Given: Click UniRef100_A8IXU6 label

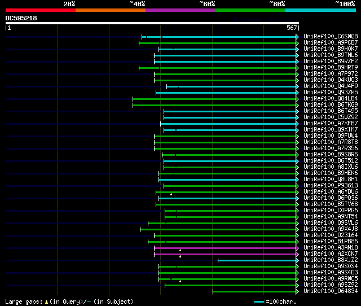Looking at the screenshot, I should 331,167.
